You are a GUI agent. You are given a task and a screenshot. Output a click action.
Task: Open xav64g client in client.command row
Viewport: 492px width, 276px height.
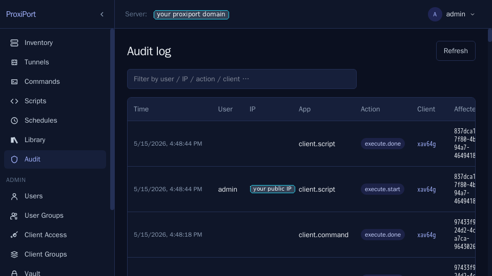pyautogui.click(x=426, y=235)
